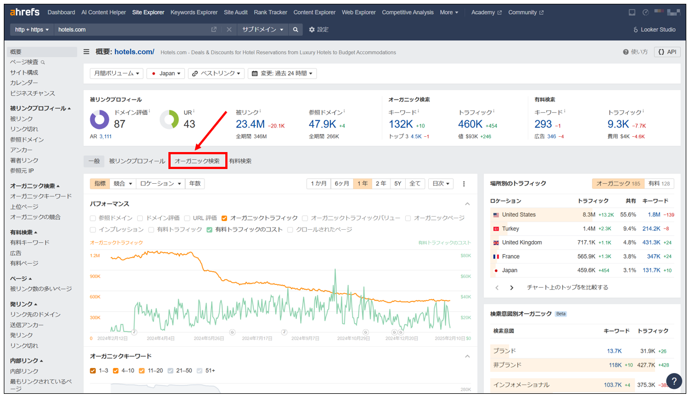Open hotels.com in a new tab icon

[214, 30]
